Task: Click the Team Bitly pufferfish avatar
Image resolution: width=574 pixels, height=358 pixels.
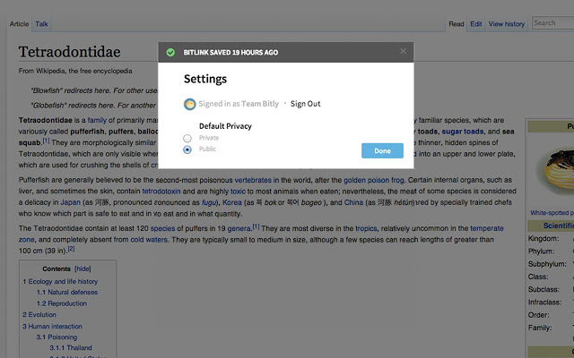Action: (189, 104)
